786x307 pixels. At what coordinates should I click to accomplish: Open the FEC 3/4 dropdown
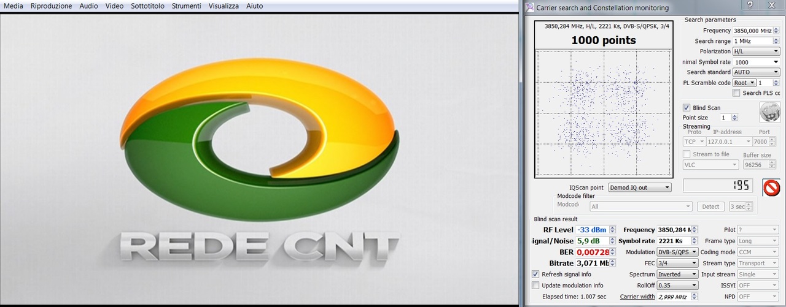(x=678, y=263)
